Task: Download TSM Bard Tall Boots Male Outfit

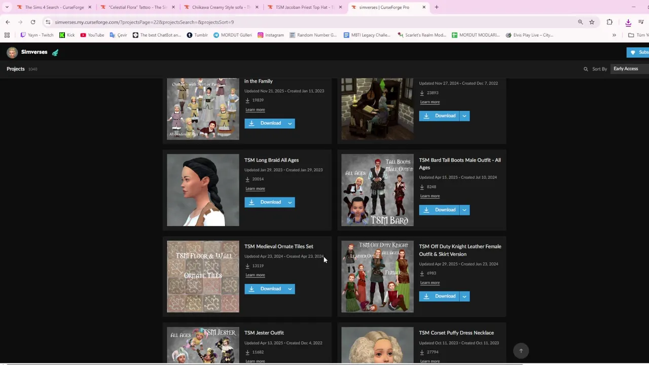Action: coord(439,210)
